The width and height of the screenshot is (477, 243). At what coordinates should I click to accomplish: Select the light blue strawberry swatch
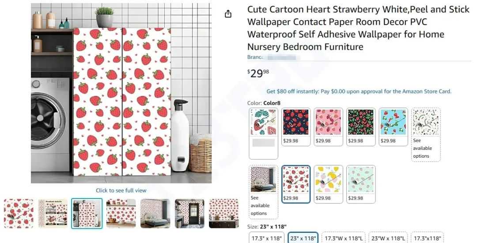click(x=394, y=127)
